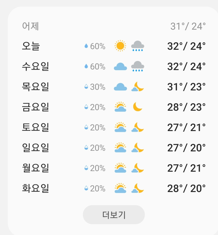
Task: Tap the raindrop icon next to 목요일 30%
Action: pos(86,86)
